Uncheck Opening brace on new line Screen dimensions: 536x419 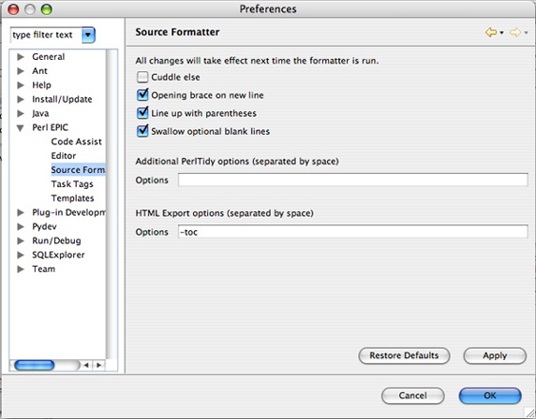point(142,94)
